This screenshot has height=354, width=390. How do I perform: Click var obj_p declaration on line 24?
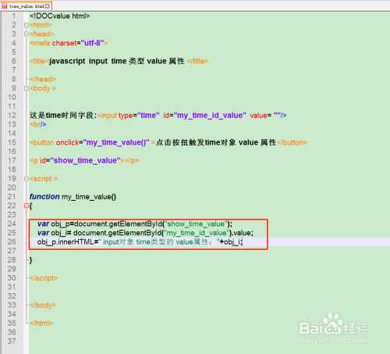click(x=54, y=224)
